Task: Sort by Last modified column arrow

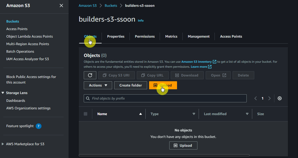Action: click(247, 114)
